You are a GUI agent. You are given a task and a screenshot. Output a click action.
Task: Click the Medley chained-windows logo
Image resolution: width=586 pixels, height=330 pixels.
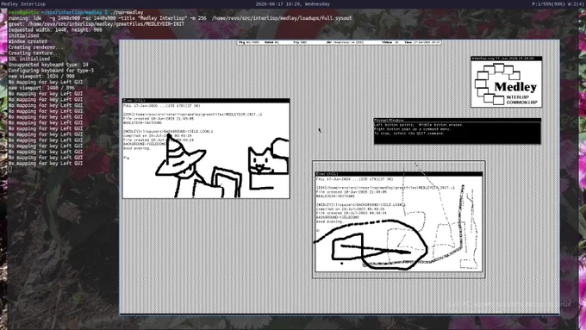(507, 84)
